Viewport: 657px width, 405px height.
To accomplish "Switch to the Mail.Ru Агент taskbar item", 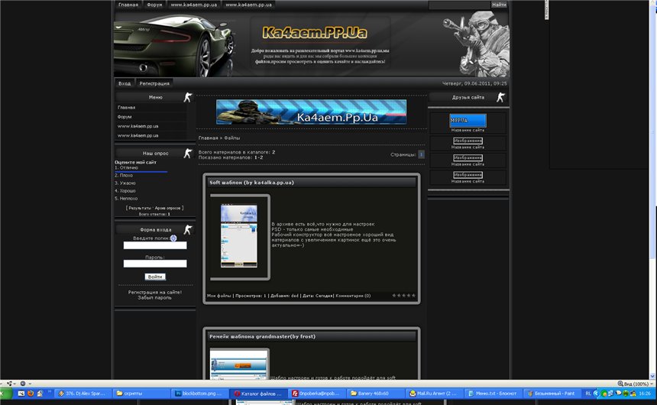I will pos(435,394).
